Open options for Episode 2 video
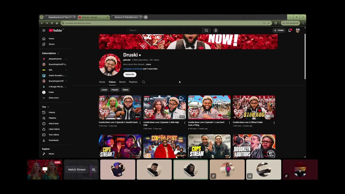The height and width of the screenshot is (194, 345). tap(185, 123)
